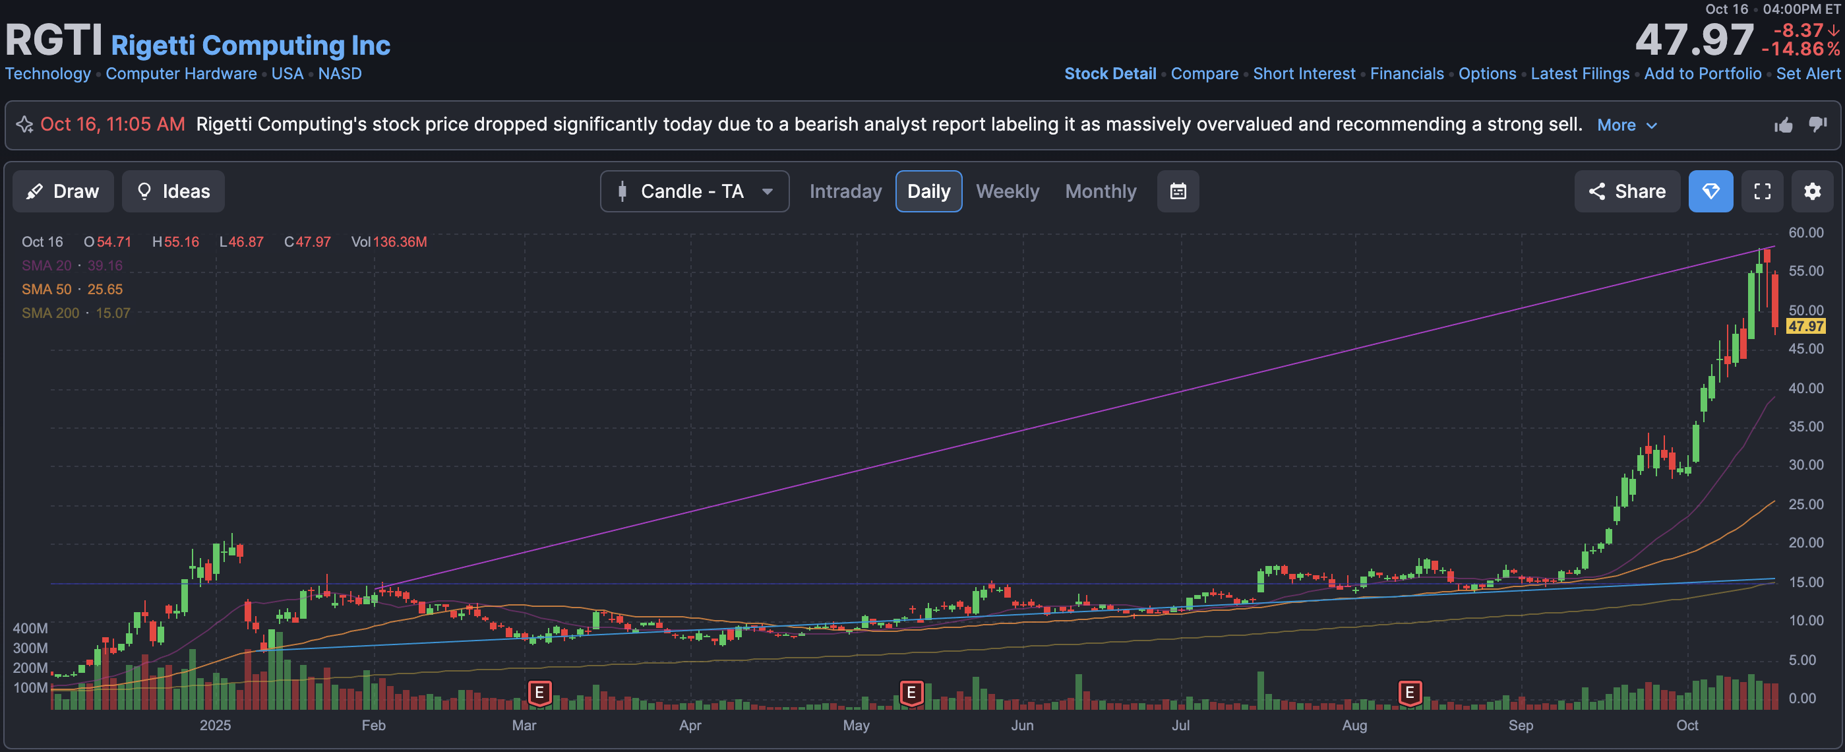Screen dimensions: 1845x752
Task: Open the Candle - TA chart type dropdown
Action: (694, 191)
